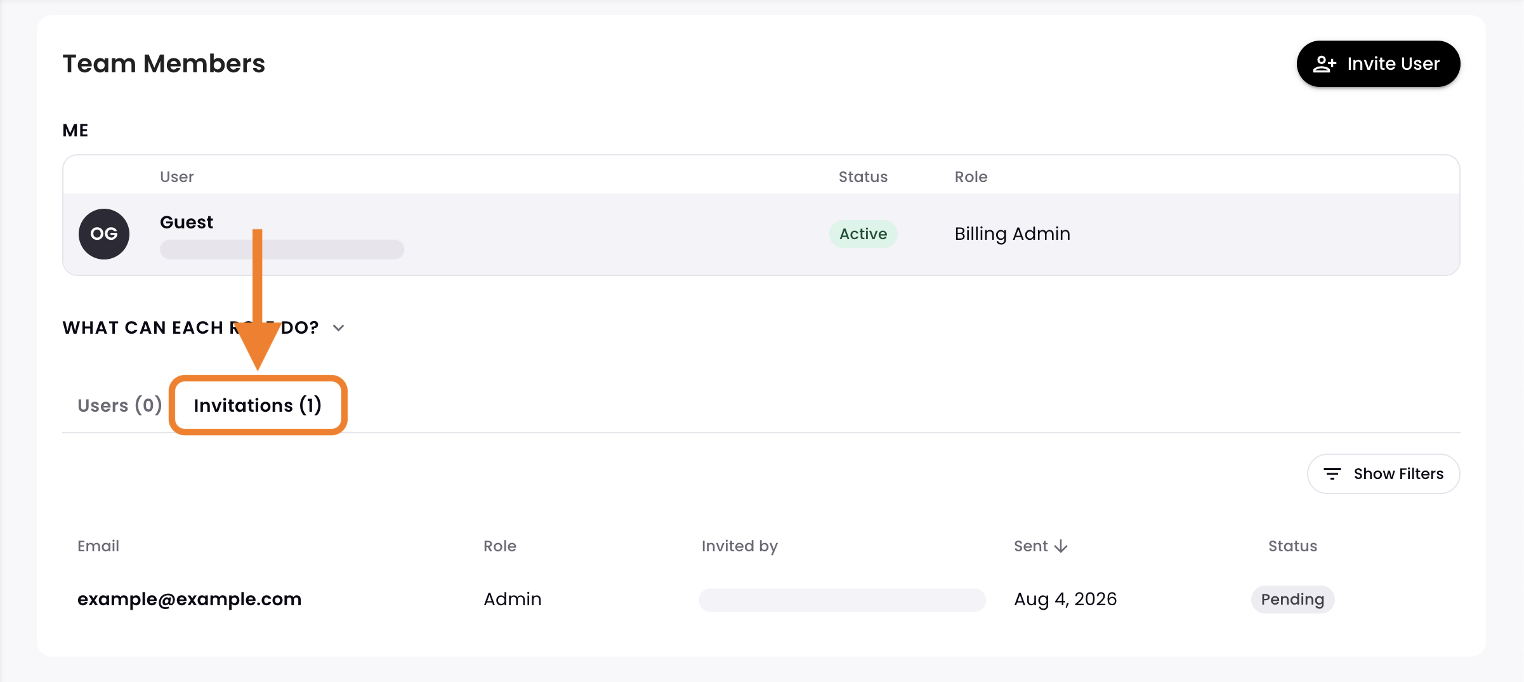
Task: Click the Guest user name
Action: pos(187,222)
